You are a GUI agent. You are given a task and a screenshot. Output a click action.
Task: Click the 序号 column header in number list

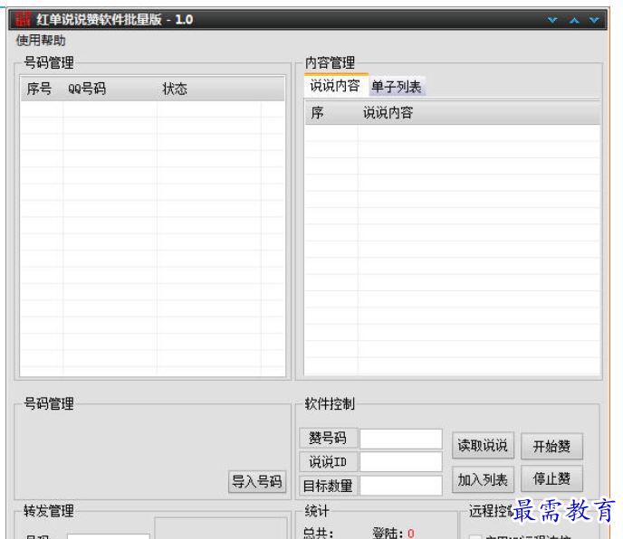(40, 89)
